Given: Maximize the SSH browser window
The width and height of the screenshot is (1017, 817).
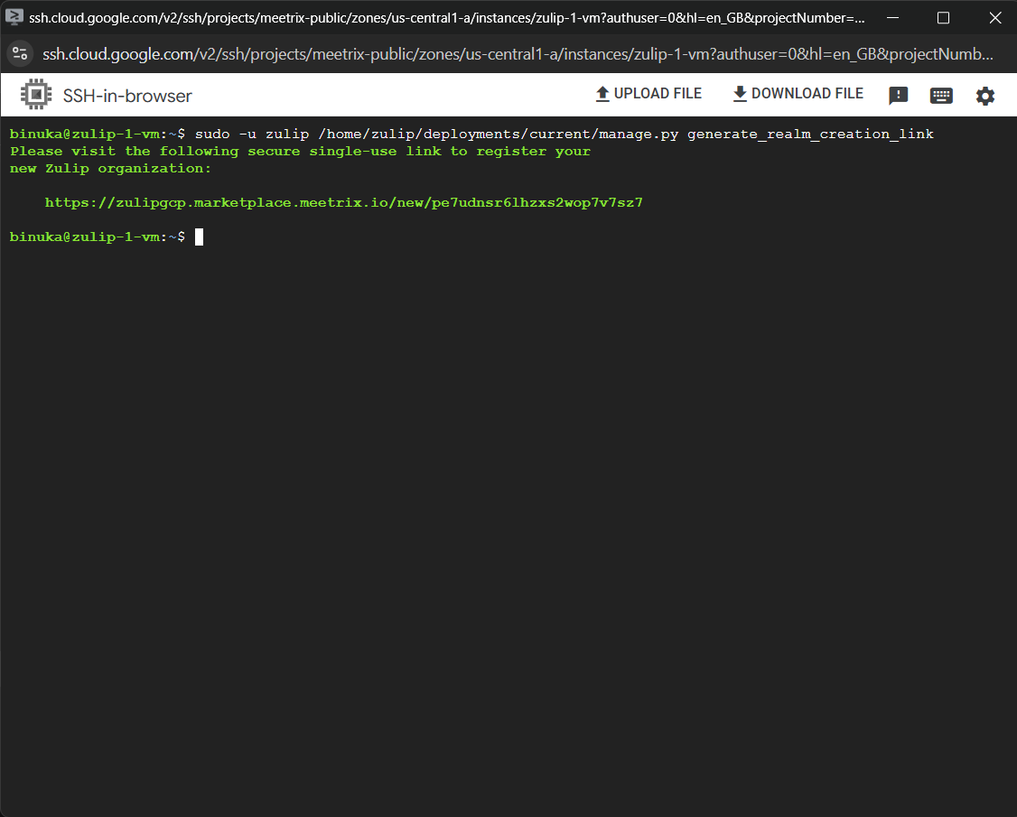Looking at the screenshot, I should coord(943,17).
